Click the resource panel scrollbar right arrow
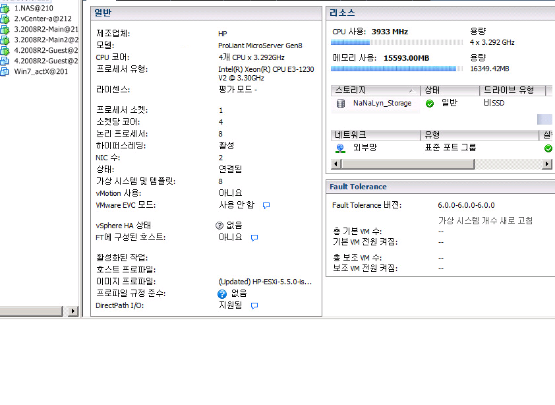Screen dimensions: 555x405 (547, 164)
